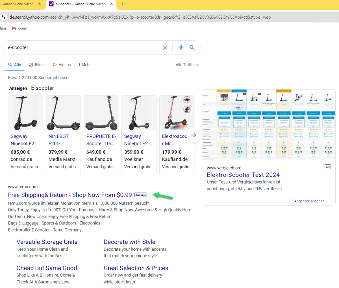Open PROPHETE E-Scooter product image
Viewport: 339px width, 288px height.
(101, 113)
